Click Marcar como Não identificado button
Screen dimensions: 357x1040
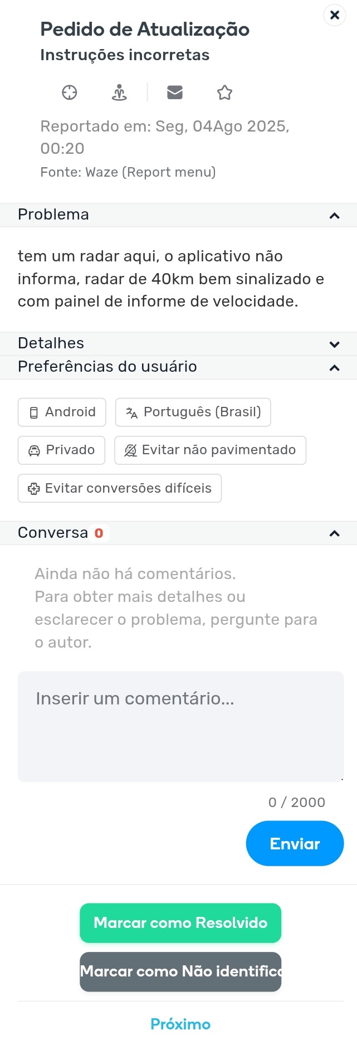[180, 971]
